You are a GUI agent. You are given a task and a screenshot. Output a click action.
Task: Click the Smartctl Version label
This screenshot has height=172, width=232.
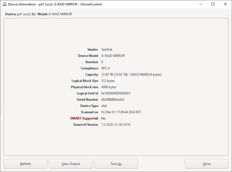(86, 125)
